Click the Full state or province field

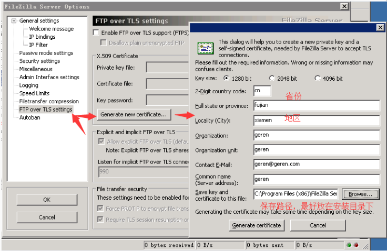317,105
